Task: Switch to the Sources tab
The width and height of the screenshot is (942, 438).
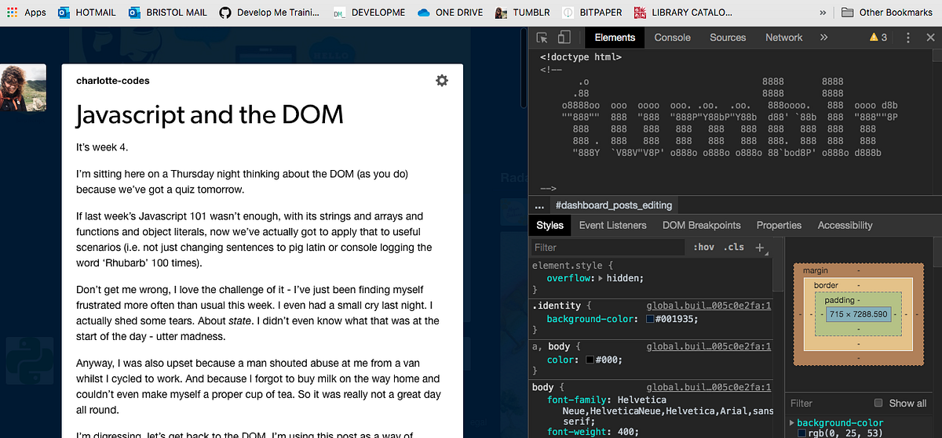Action: (x=728, y=38)
